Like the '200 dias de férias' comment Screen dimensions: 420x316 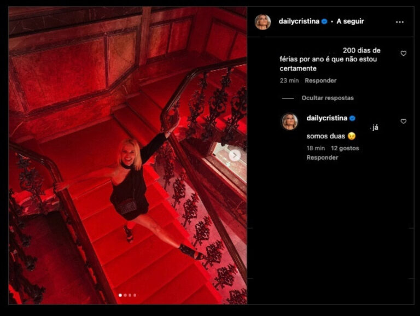[404, 53]
